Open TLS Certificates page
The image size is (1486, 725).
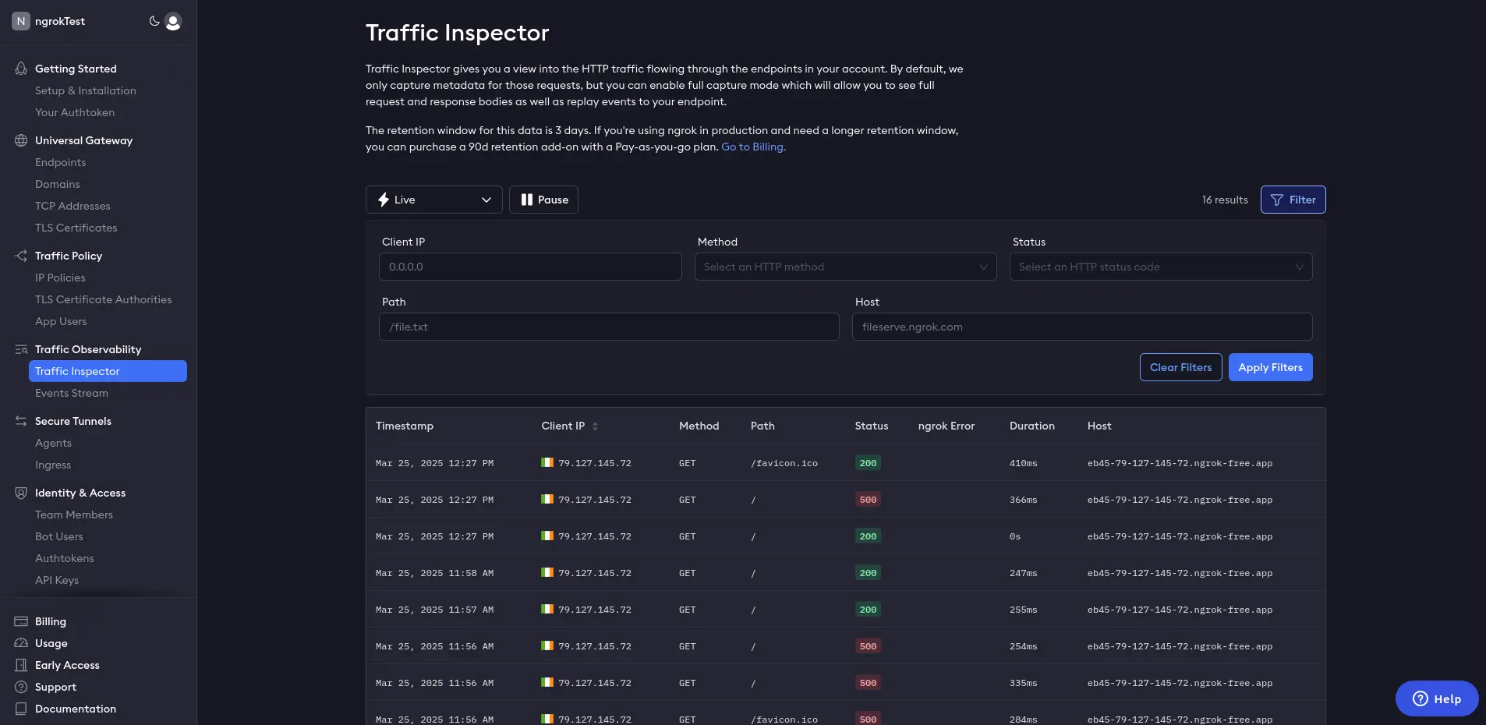point(76,228)
